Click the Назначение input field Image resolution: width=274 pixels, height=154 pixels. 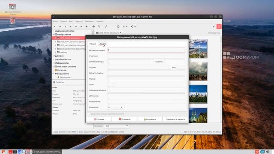pyautogui.click(x=146, y=102)
